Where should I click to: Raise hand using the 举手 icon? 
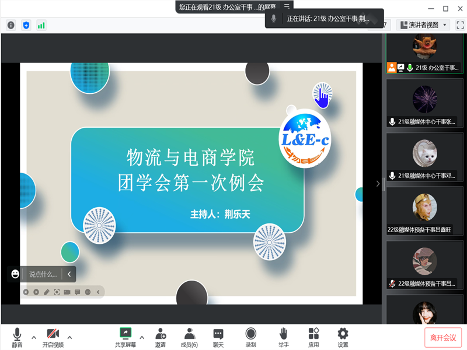click(x=283, y=337)
